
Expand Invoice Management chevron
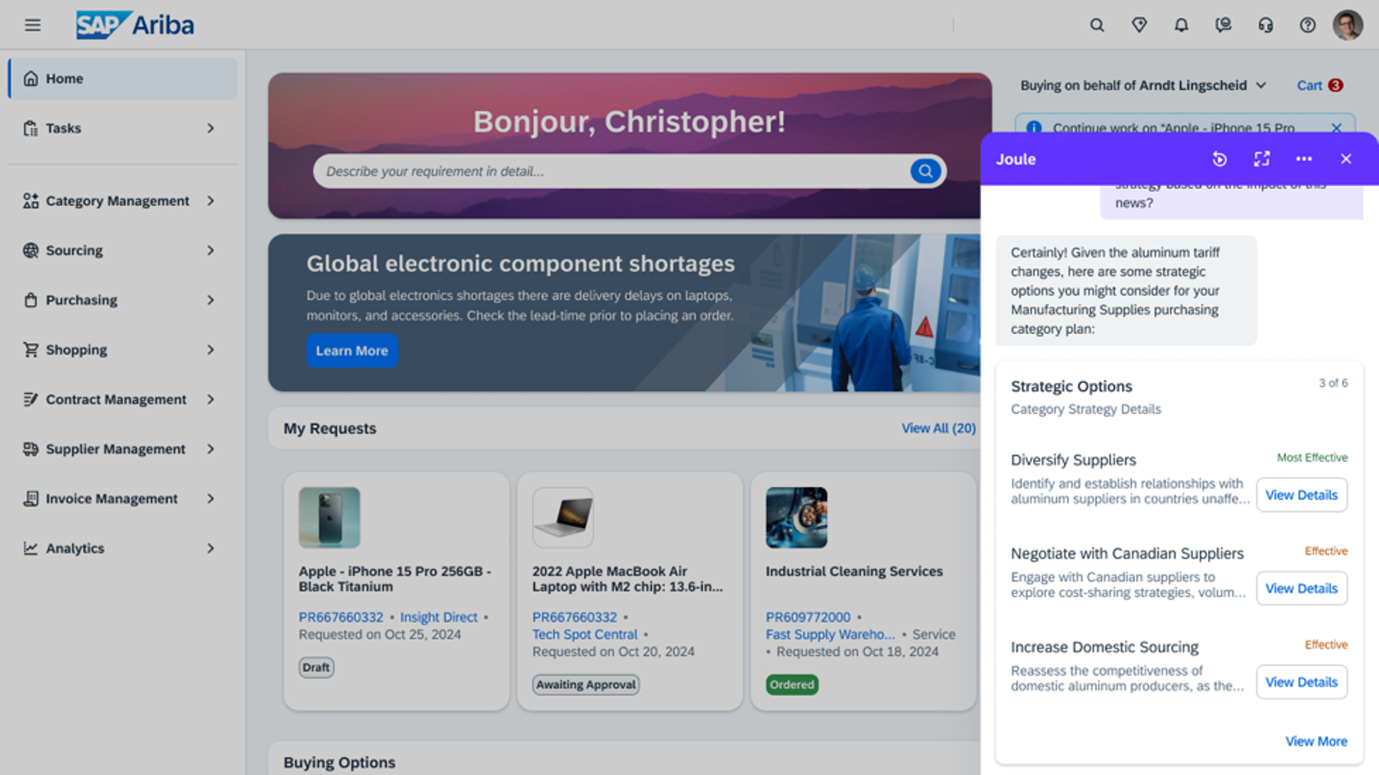211,498
